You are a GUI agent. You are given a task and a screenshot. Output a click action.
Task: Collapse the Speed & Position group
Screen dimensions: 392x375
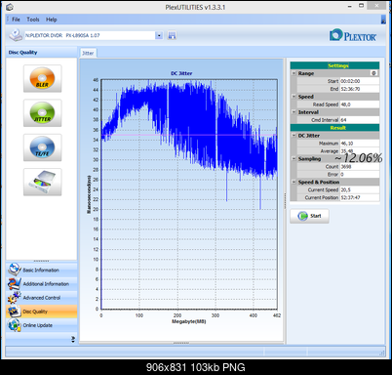coord(294,182)
